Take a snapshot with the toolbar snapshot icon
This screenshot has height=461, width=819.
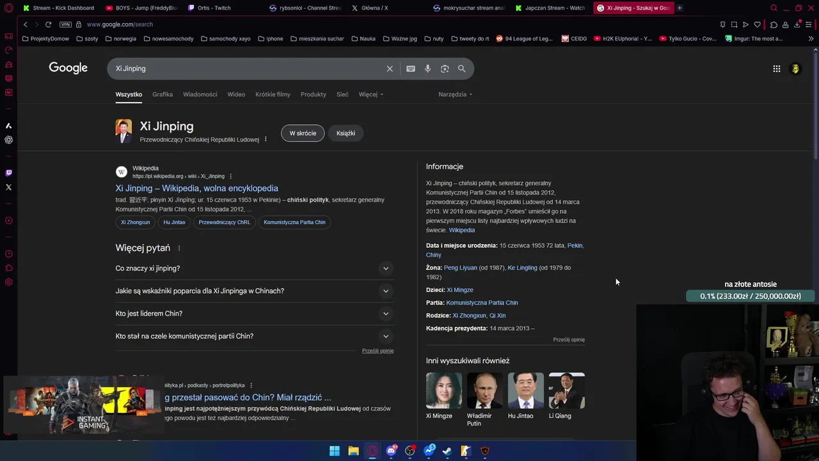point(734,24)
